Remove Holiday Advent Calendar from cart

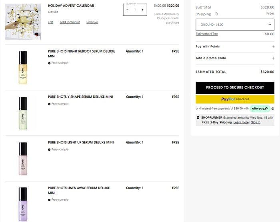tap(92, 22)
